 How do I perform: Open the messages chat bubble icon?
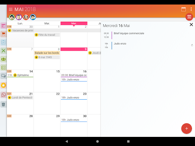pyautogui.click(x=3, y=76)
